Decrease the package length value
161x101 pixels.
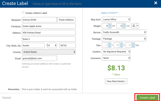tap(109, 46)
